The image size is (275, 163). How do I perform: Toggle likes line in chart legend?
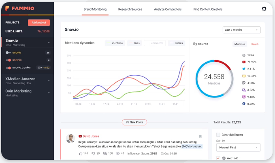134,43
